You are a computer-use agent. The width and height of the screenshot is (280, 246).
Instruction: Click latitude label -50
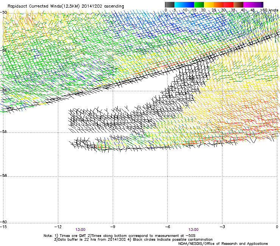(x=3, y=12)
